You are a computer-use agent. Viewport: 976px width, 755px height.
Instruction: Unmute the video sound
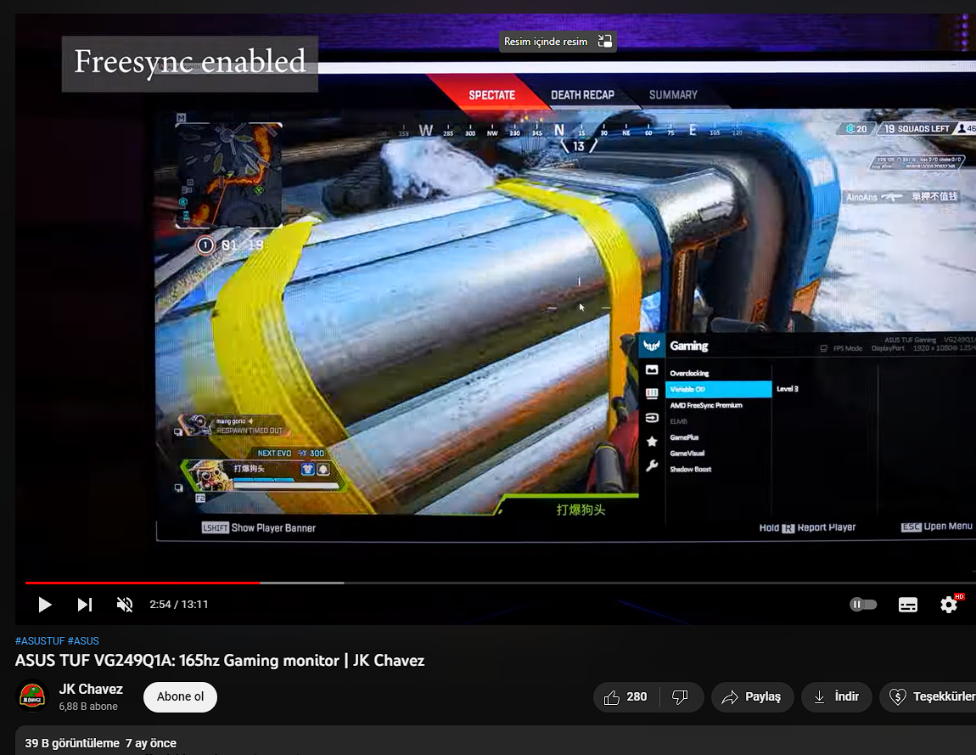(x=125, y=604)
